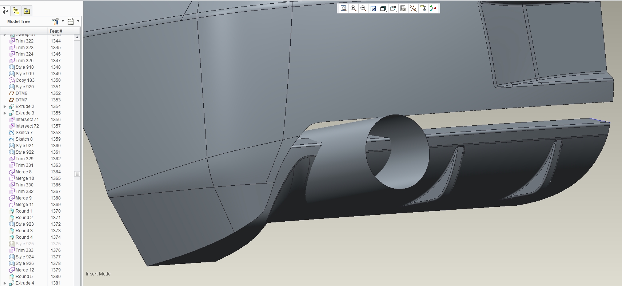Select the DTM6 datum plane icon

click(x=12, y=93)
